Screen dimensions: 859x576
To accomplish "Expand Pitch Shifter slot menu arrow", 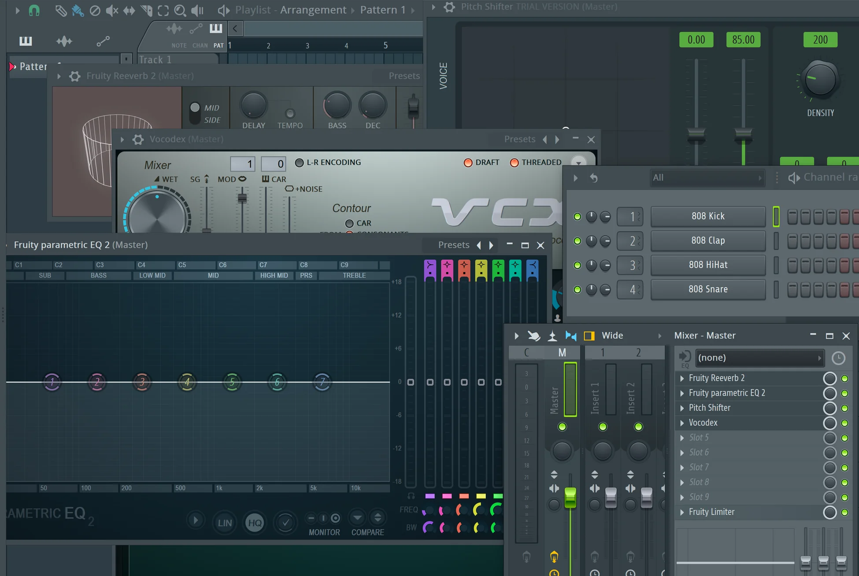I will click(x=682, y=408).
